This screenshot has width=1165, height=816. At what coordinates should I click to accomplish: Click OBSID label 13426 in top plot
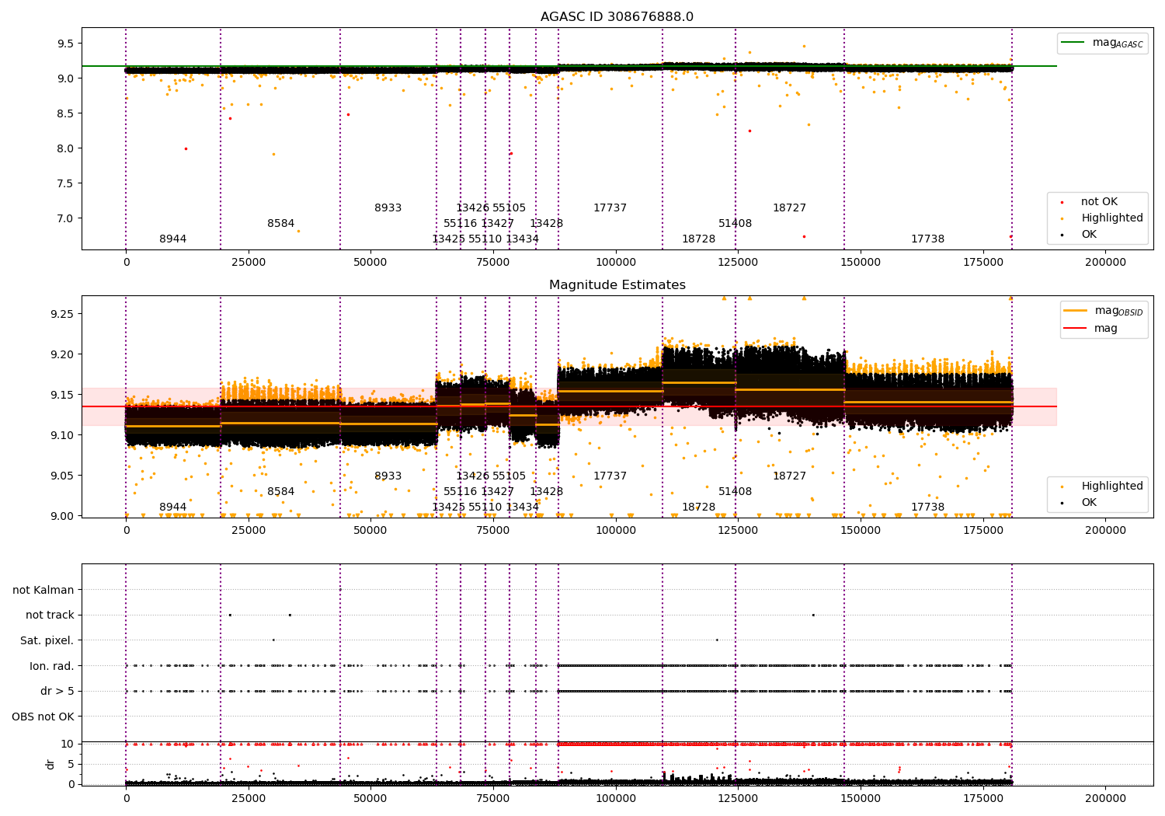coord(472,208)
